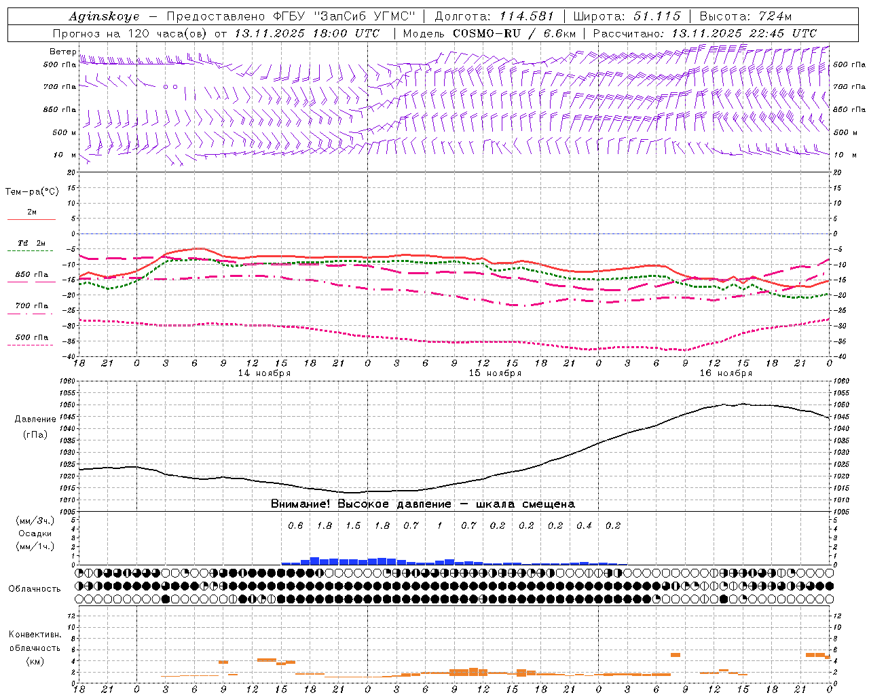Click the (мм/1ч.) precipitation unit label
Viewport: 869px width, 695px height.
35,546
